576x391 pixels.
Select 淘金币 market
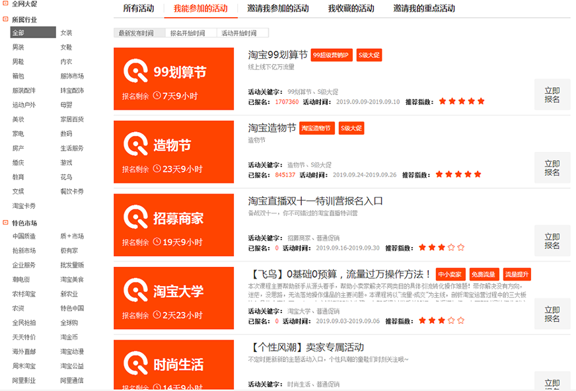click(x=69, y=337)
